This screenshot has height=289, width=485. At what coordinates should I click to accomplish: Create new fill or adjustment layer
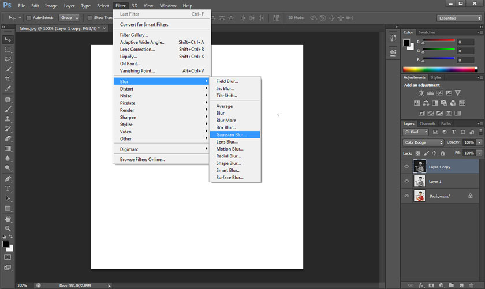[x=441, y=286]
